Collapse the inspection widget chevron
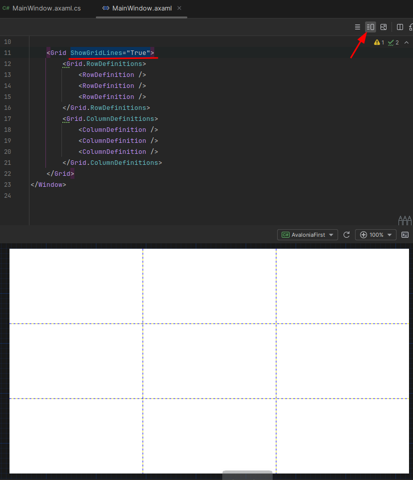The height and width of the screenshot is (480, 413). [406, 42]
